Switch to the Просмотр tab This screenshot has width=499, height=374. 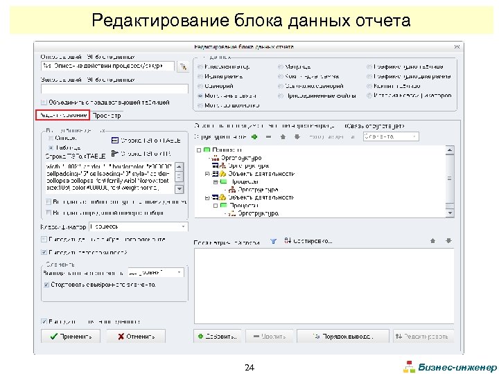click(x=107, y=116)
